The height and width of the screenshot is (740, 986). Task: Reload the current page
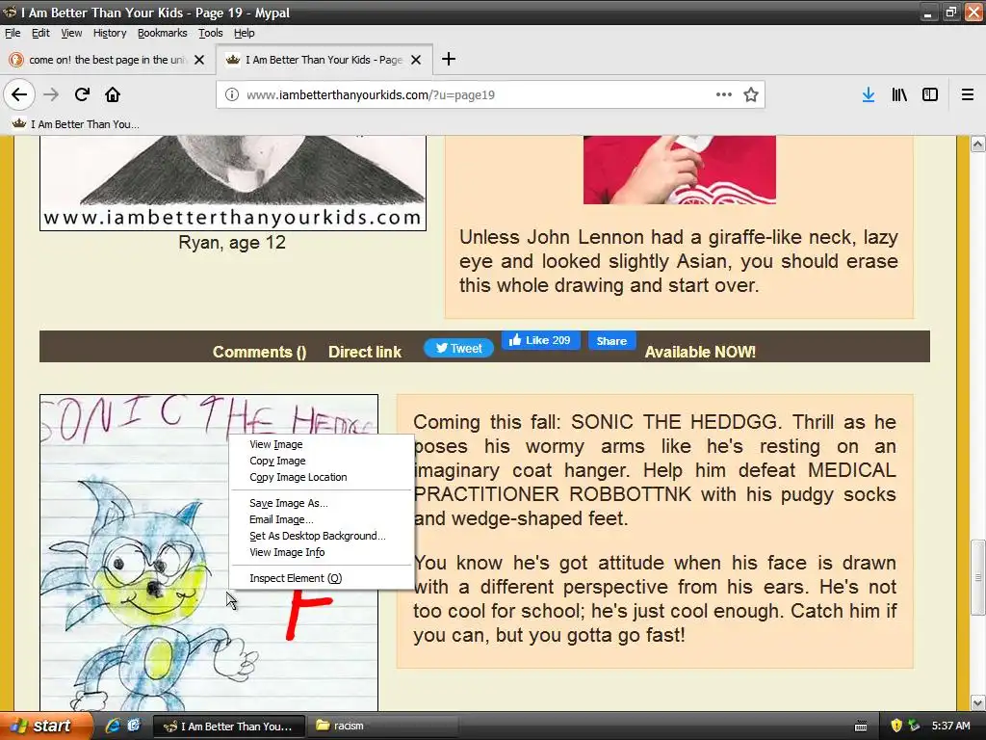coord(82,94)
